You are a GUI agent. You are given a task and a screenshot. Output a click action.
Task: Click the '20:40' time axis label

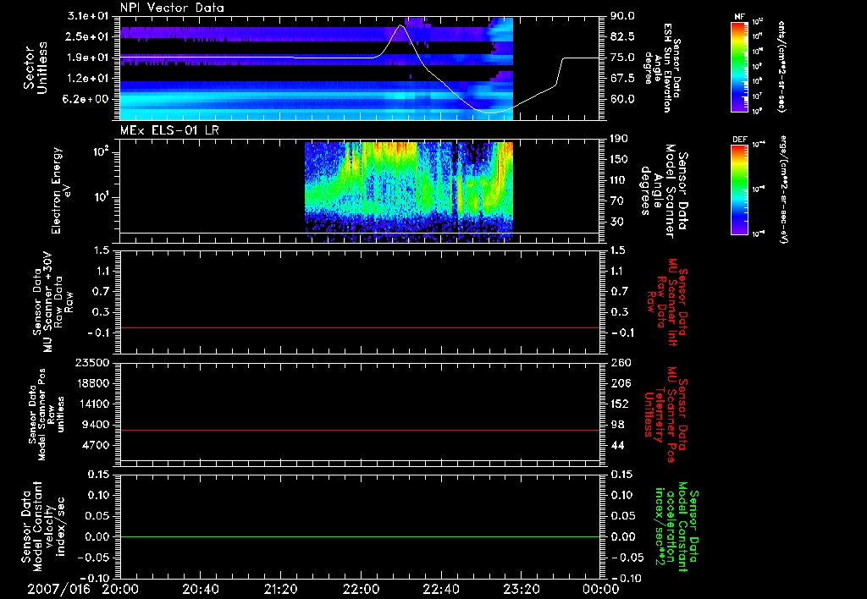201,589
